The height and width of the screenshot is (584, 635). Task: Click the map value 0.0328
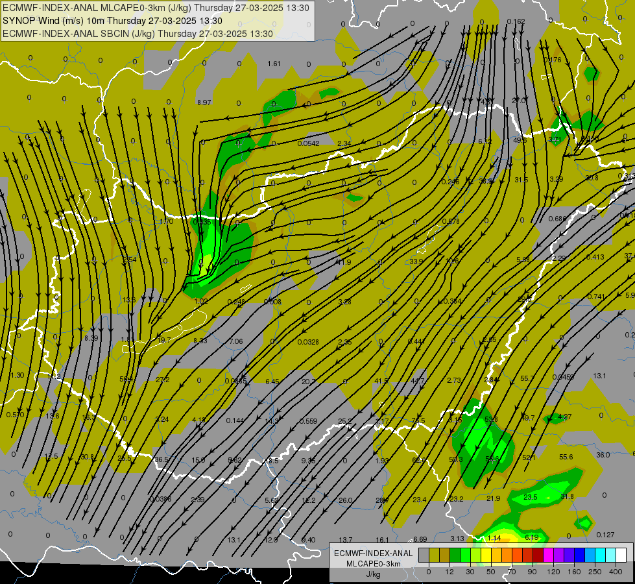point(308,342)
